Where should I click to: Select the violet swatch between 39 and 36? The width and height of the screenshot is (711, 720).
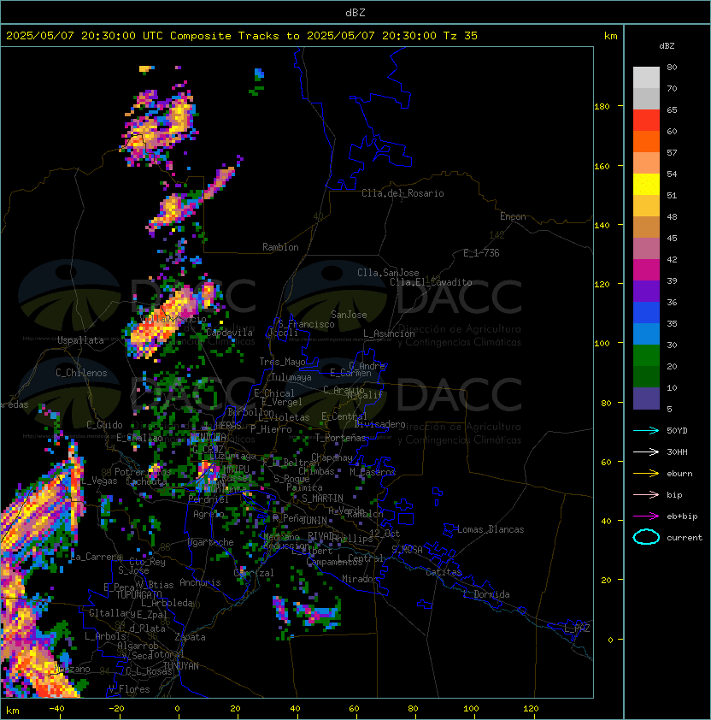pos(646,292)
